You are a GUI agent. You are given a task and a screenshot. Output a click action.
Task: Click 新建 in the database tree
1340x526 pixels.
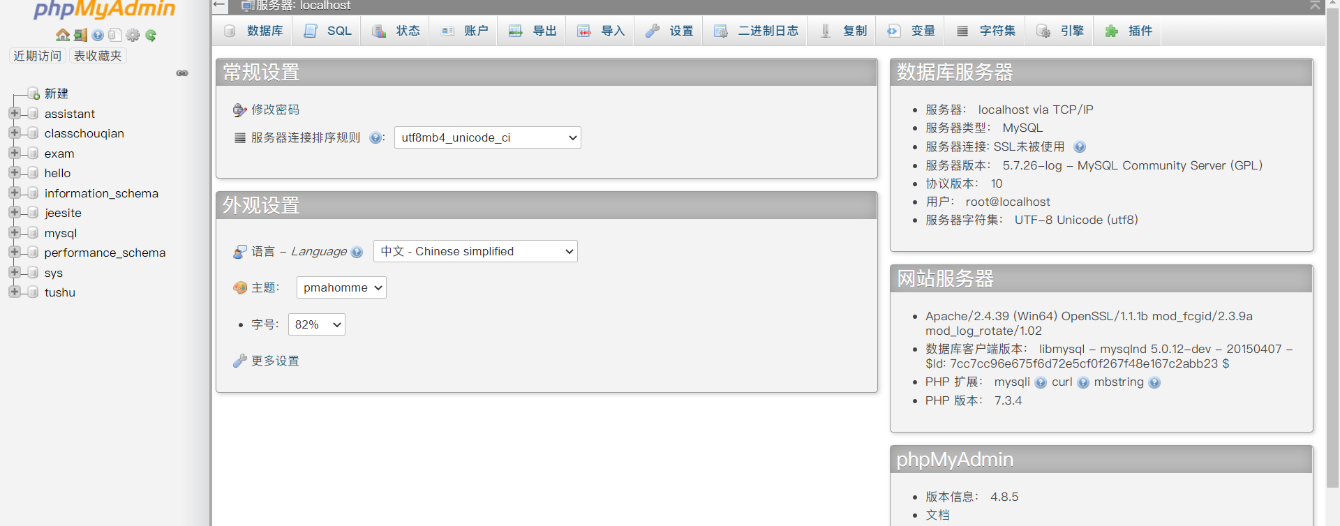57,93
